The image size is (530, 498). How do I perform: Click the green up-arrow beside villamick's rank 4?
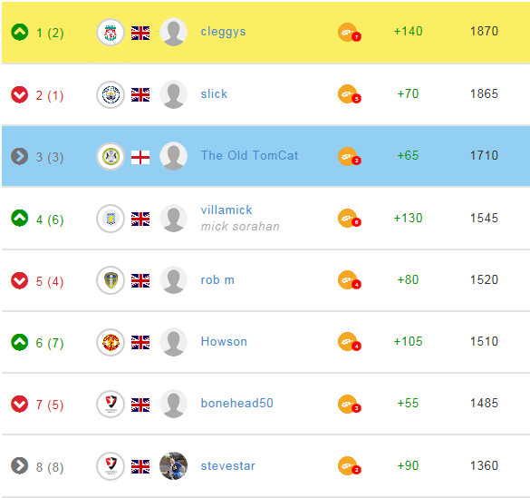[20, 219]
